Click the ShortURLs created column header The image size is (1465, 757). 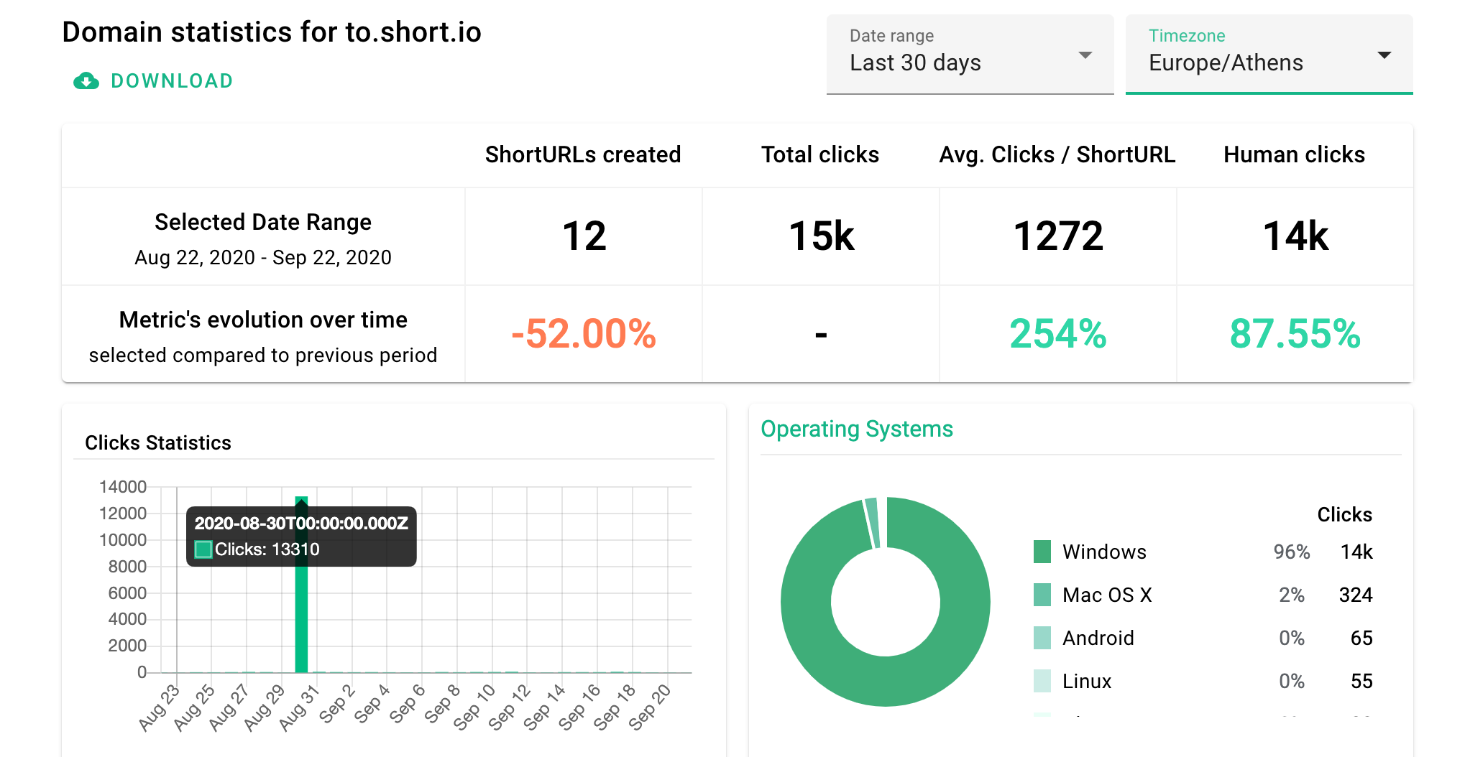582,154
